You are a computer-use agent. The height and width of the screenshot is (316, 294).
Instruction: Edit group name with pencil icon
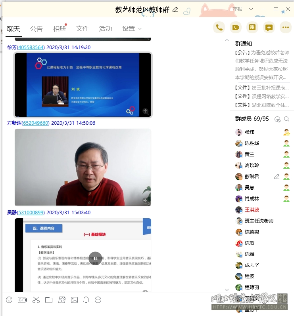pyautogui.click(x=175, y=10)
